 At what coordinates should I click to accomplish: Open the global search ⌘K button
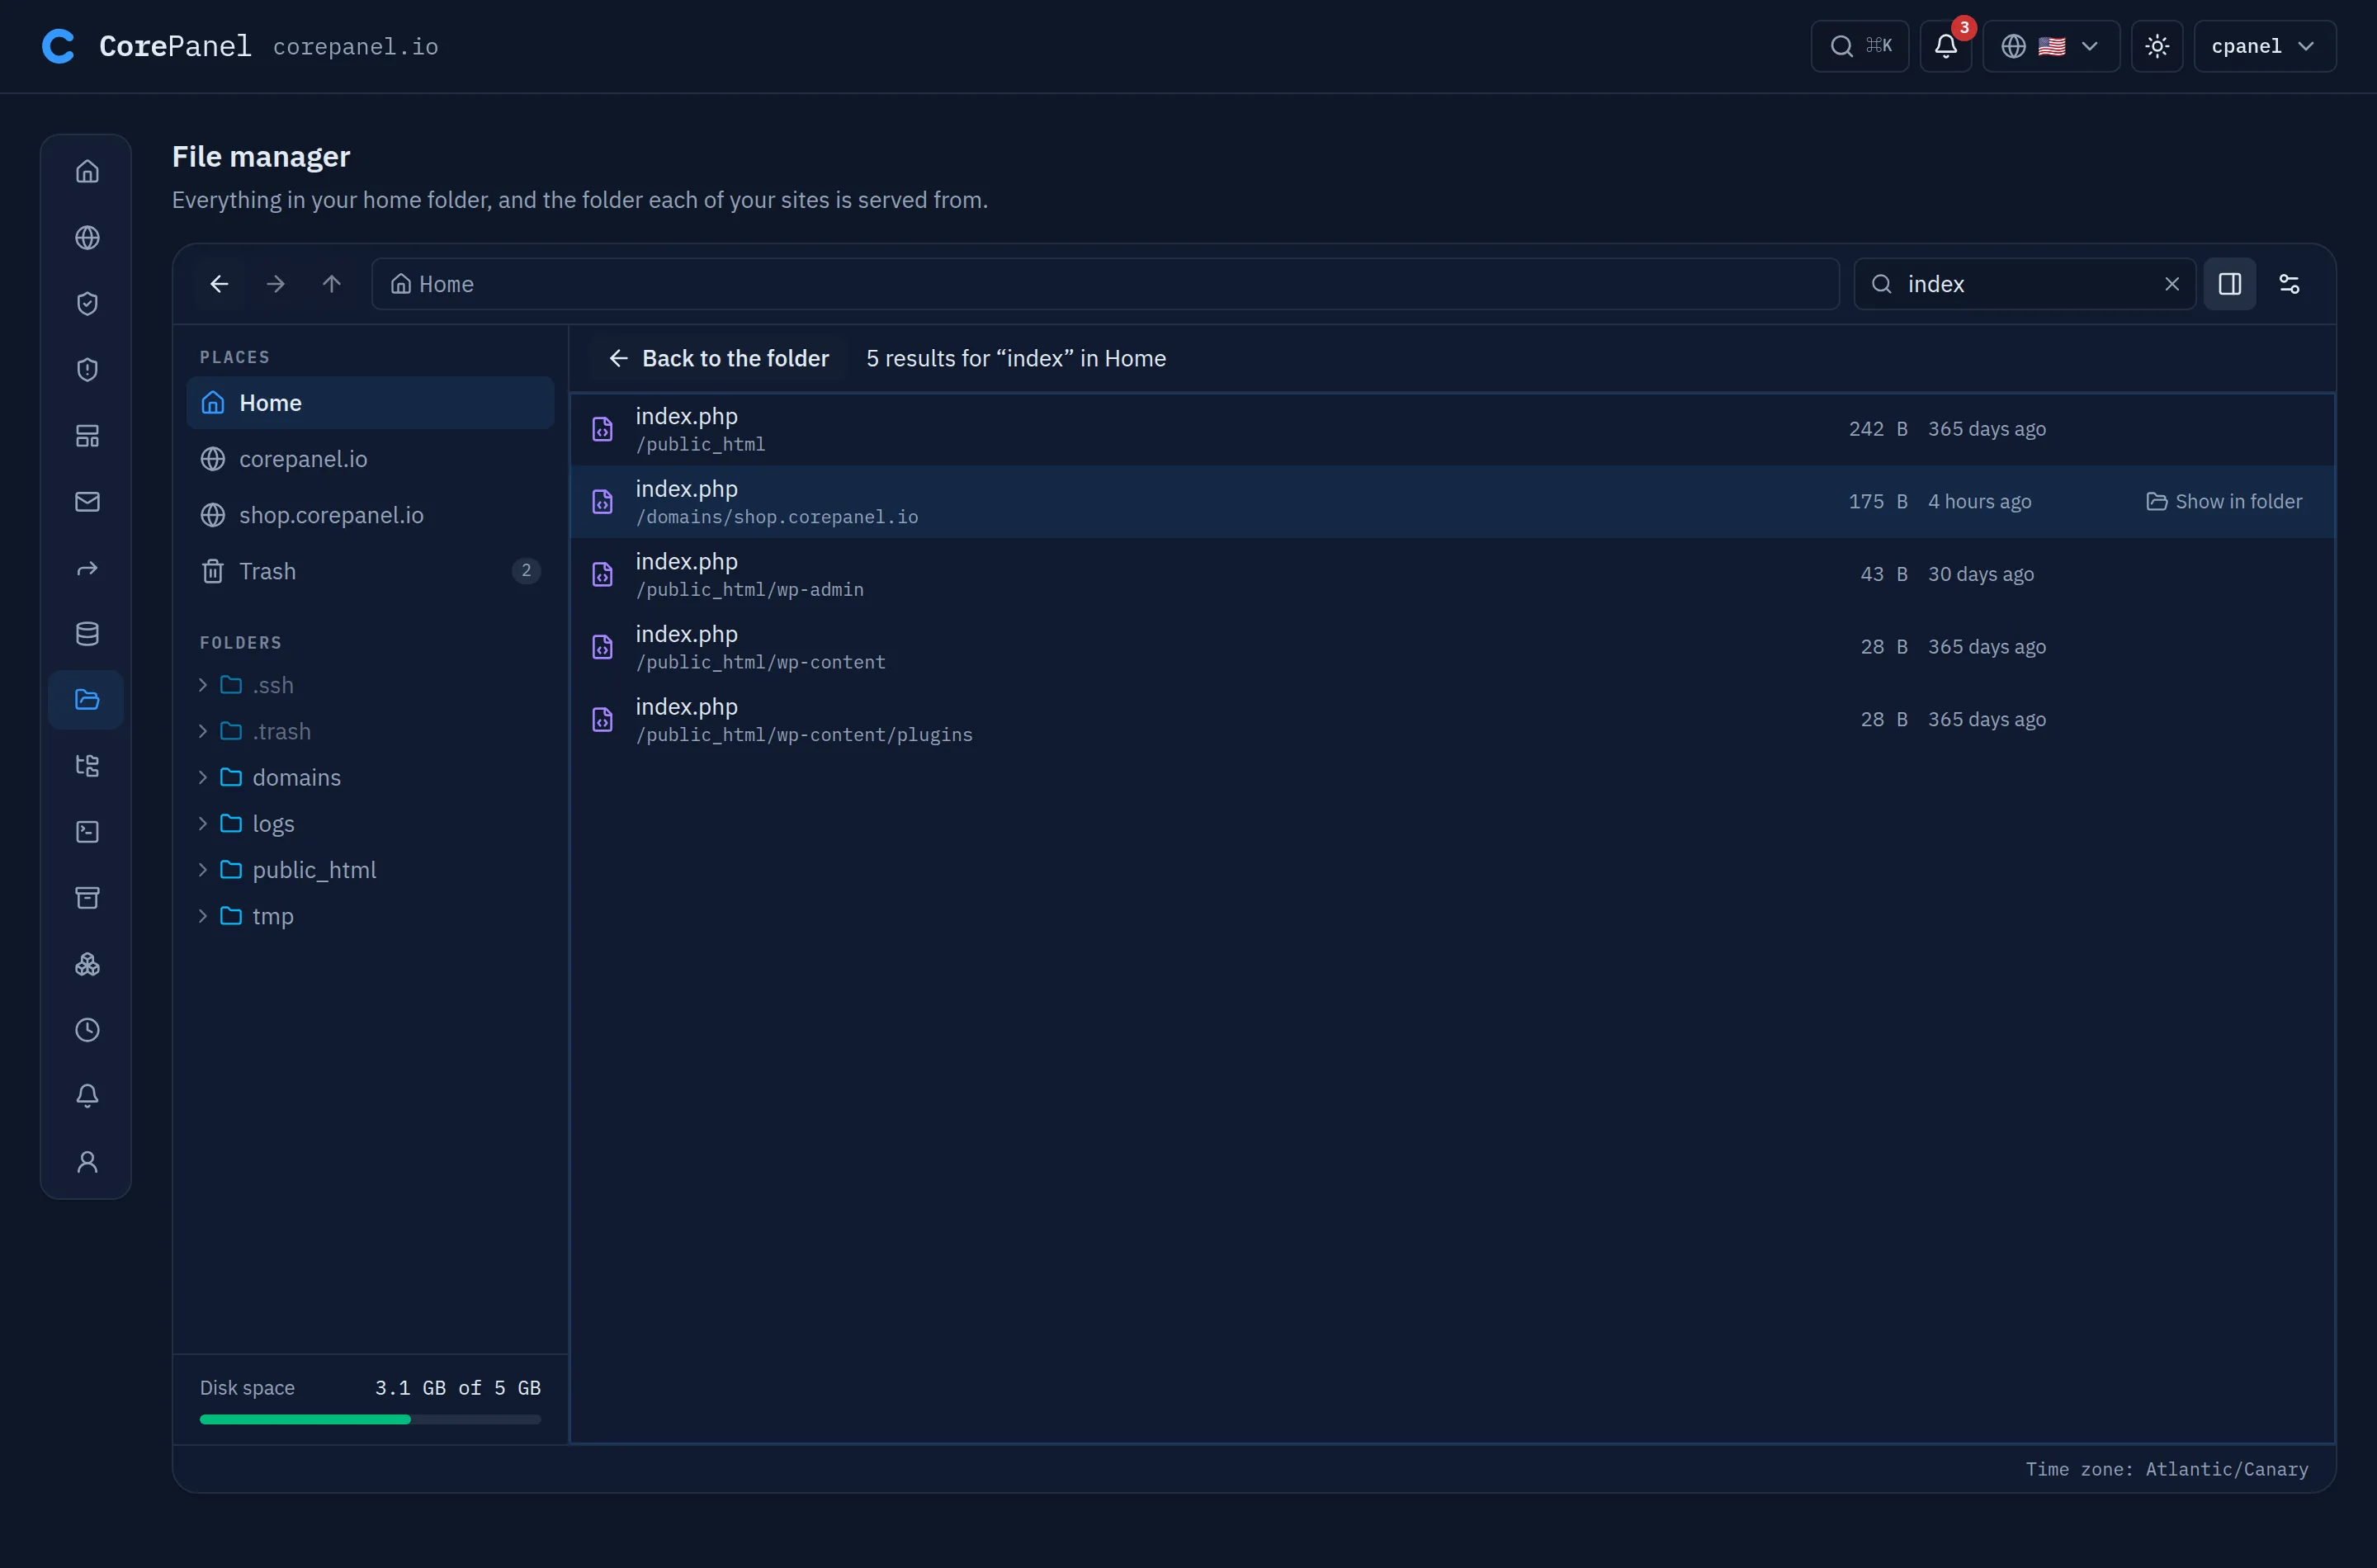pyautogui.click(x=1859, y=46)
